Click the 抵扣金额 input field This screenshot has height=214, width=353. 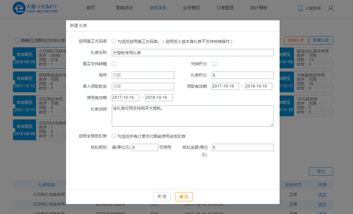click(243, 147)
